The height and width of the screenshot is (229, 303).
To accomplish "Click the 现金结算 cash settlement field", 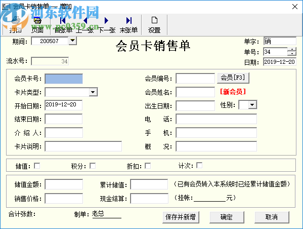I will (149, 199).
